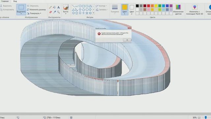This screenshot has height=119, width=211.
Task: Expand the Выделить selection dropdown arrow
Action: [21, 14]
